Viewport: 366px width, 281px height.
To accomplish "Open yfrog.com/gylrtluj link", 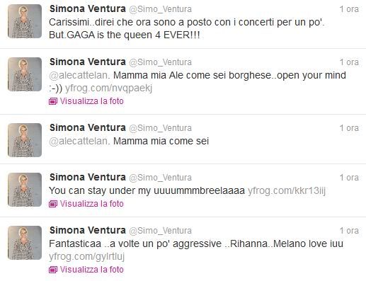I will pyautogui.click(x=86, y=256).
